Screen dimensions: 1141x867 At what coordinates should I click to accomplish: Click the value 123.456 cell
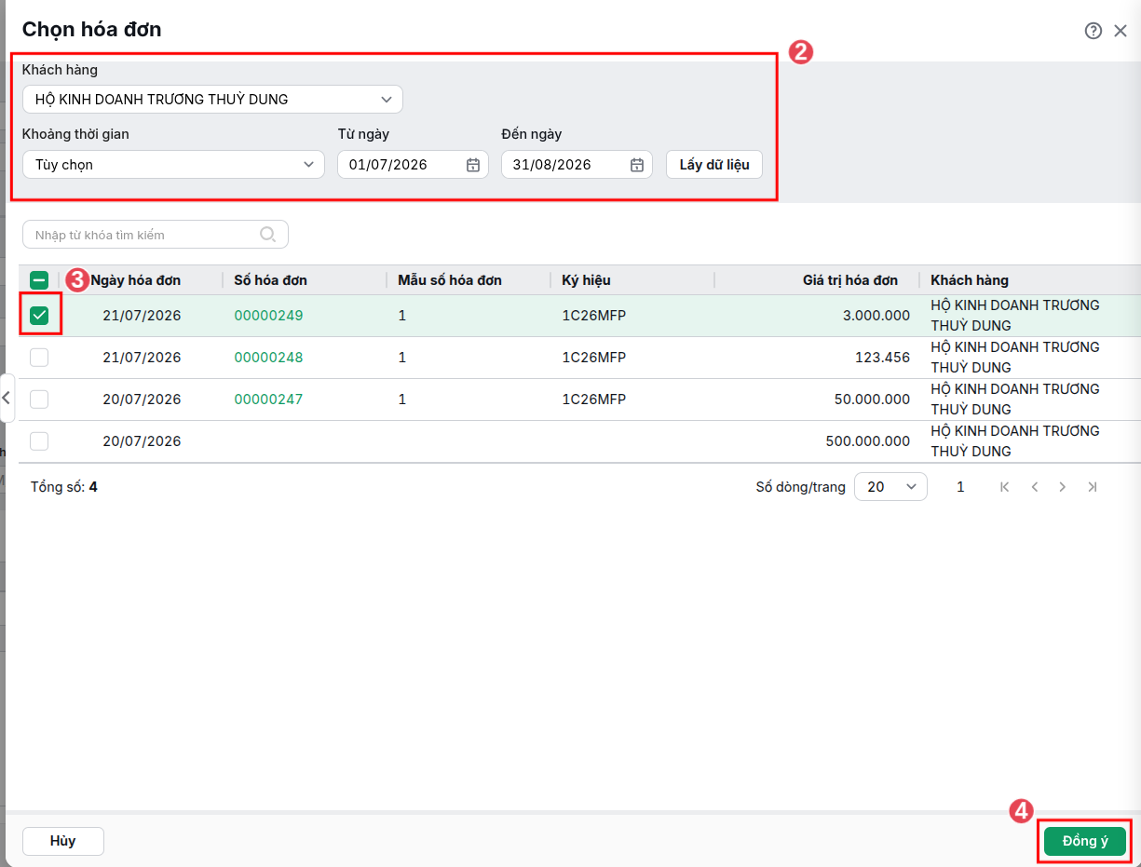(x=882, y=358)
